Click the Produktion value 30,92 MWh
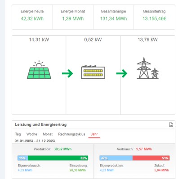This screenshot has height=179, width=178. point(62,149)
